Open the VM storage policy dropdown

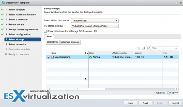click(x=116, y=26)
